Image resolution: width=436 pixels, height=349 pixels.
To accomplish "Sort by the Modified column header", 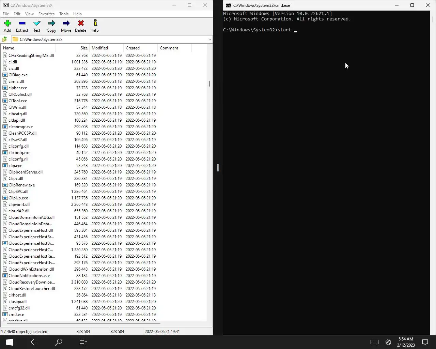I will [106, 48].
